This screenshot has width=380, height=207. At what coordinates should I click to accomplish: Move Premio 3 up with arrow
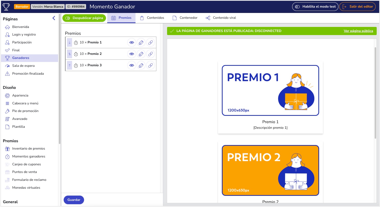[x=70, y=65]
